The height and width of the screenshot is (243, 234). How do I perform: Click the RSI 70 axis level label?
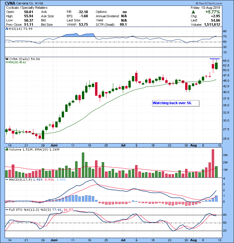tap(225, 37)
